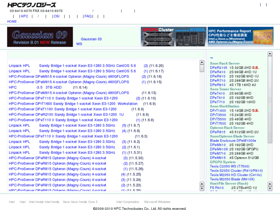Click the WS link under Gaussian 03

(x=79, y=44)
